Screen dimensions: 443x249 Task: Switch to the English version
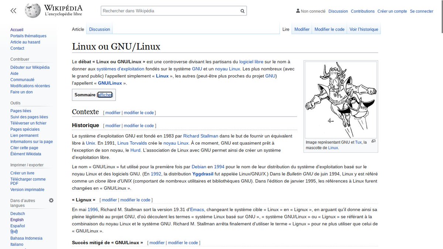pyautogui.click(x=17, y=219)
